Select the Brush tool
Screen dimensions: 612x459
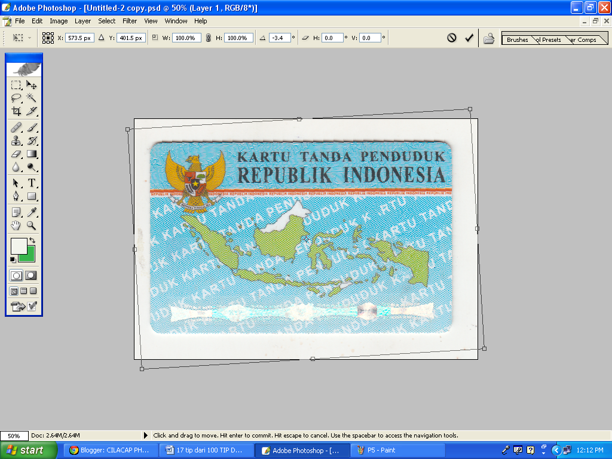coord(31,127)
